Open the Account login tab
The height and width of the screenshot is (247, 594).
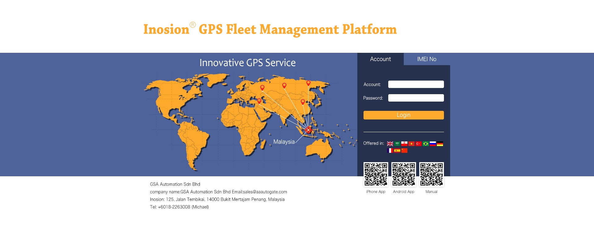(x=380, y=59)
